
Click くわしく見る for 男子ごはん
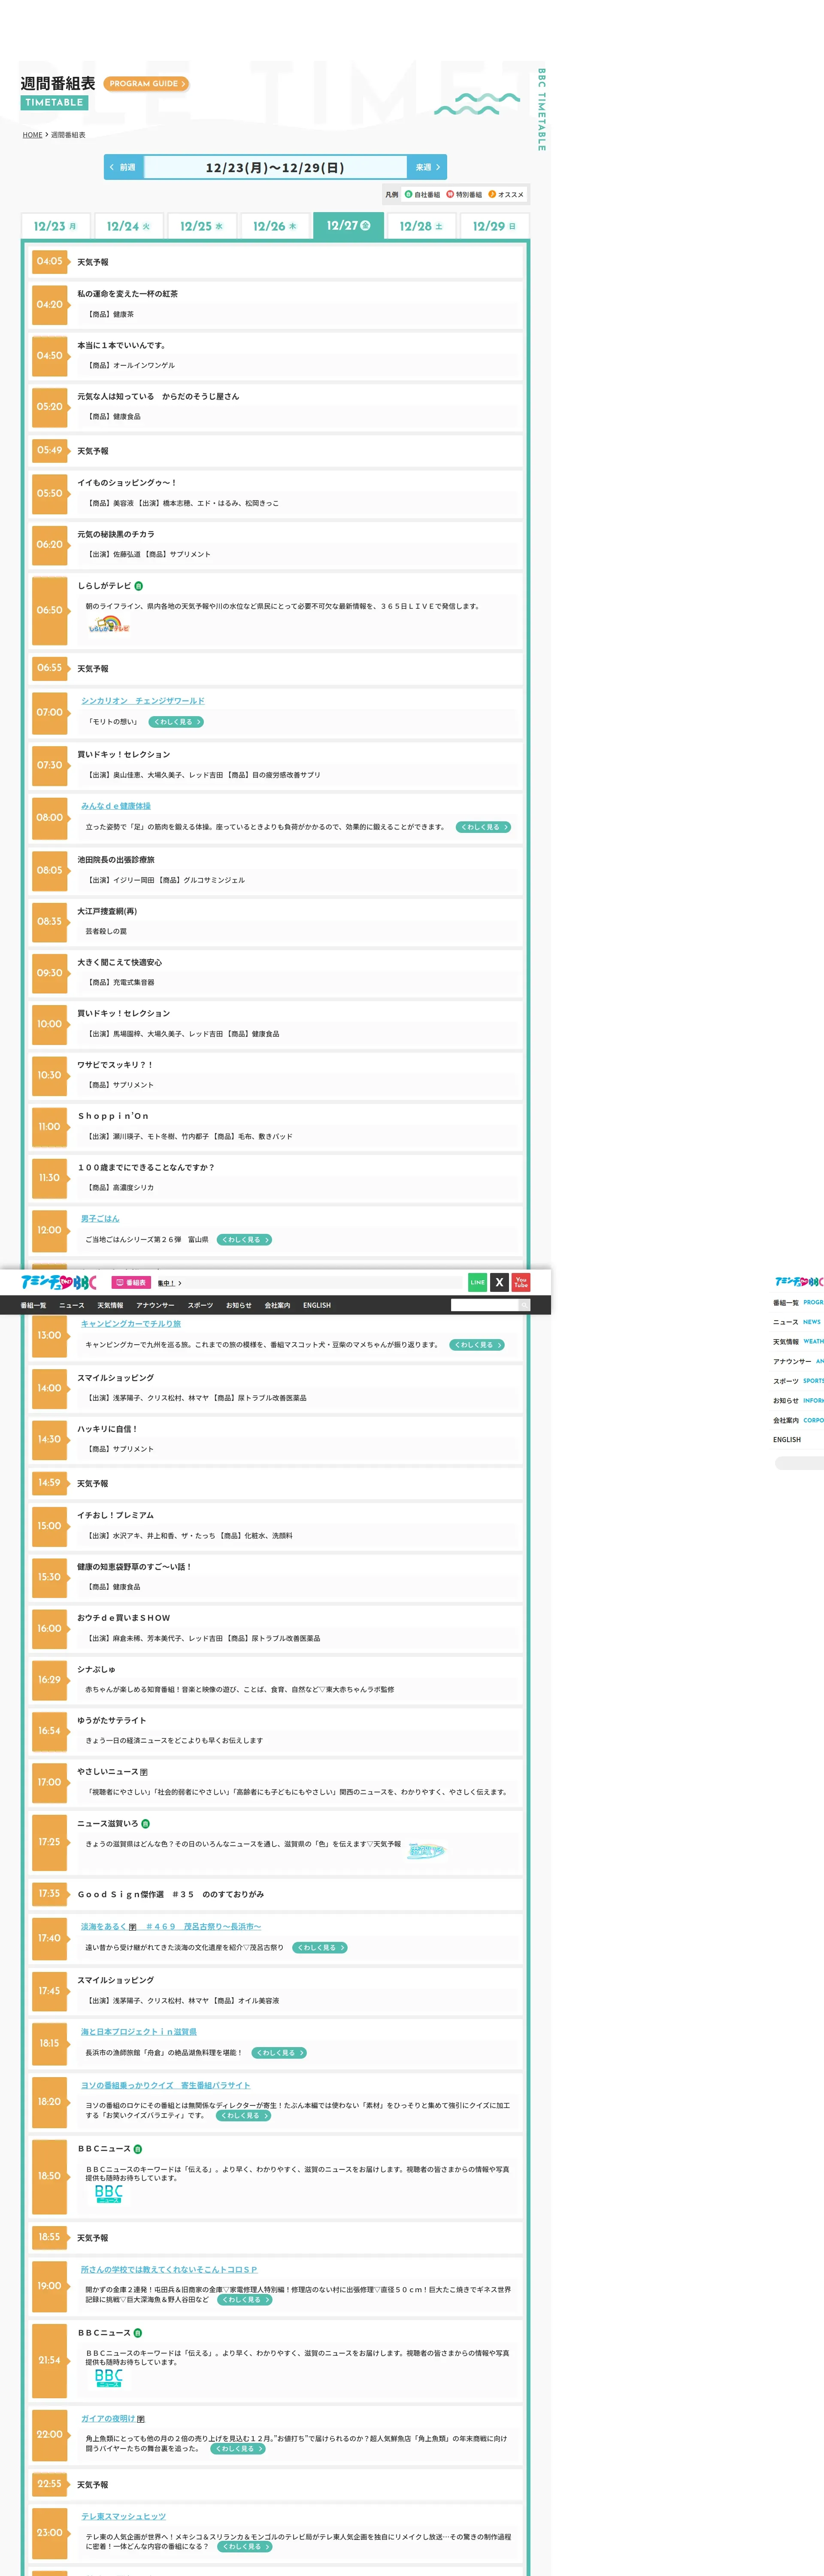click(244, 1240)
